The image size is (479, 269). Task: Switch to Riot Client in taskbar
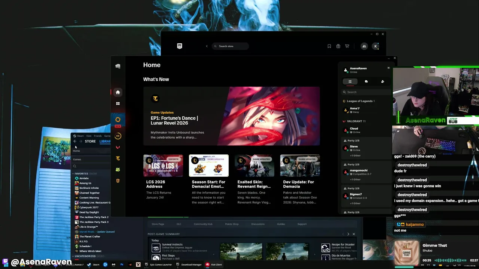coord(214,265)
